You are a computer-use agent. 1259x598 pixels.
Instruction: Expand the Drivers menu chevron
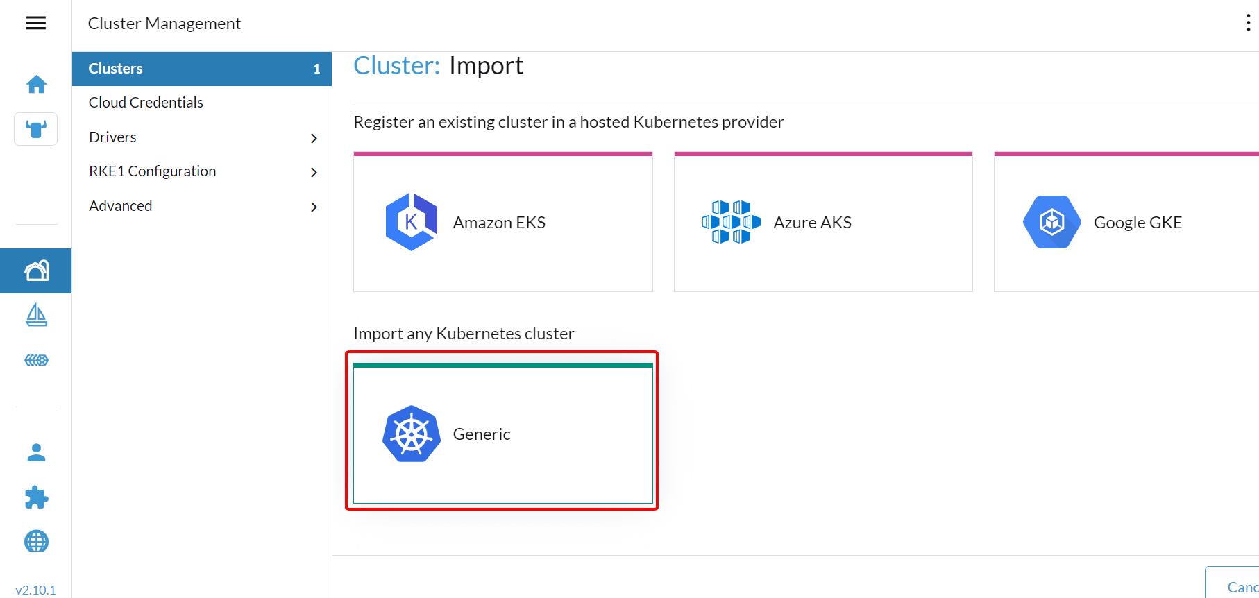click(314, 138)
